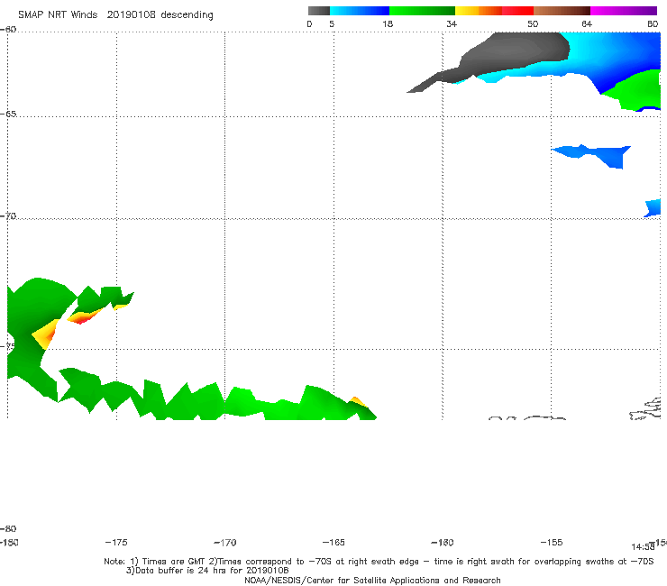Click the 'Data buffer is 24 hrs' note line

(x=207, y=571)
